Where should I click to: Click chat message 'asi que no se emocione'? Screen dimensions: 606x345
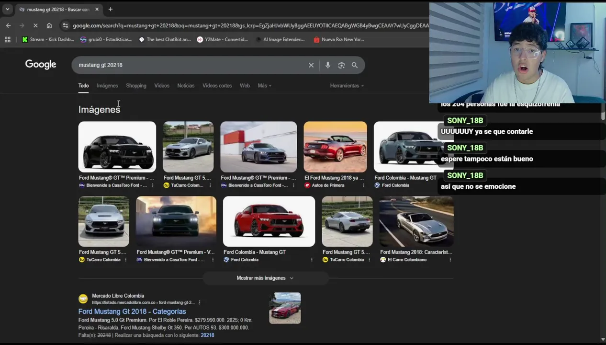478,186
